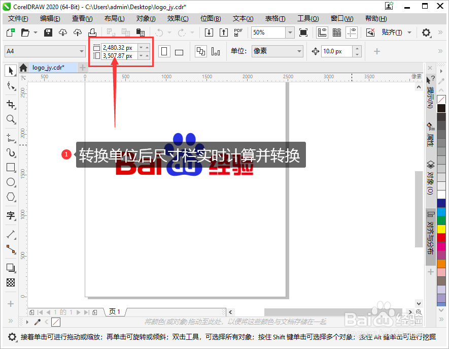Select the Shape edit tool
The height and width of the screenshot is (349, 449).
click(11, 86)
